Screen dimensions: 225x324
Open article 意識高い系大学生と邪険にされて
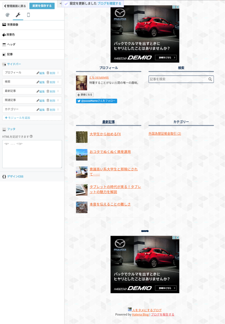(x=113, y=172)
